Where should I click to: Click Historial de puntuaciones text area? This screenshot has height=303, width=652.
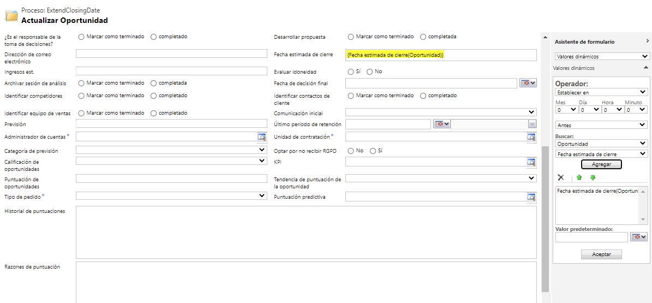click(306, 232)
